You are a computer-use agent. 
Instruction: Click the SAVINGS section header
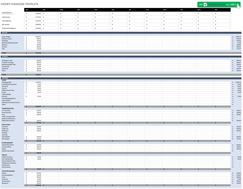121,57
